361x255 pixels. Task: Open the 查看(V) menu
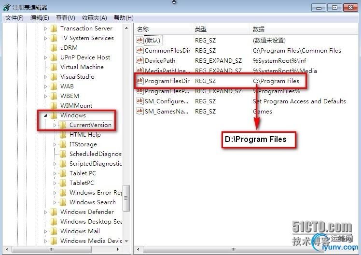click(65, 18)
